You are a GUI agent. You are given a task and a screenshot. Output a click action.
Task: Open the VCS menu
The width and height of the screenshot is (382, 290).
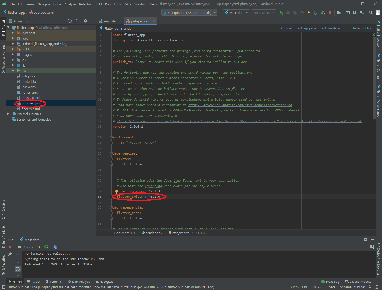[x=128, y=4]
